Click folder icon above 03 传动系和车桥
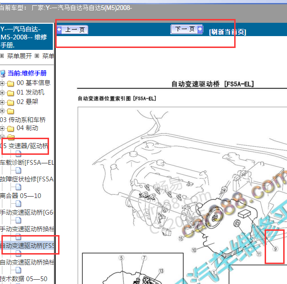Screen dimensions: 287x284 pyautogui.click(x=10, y=111)
